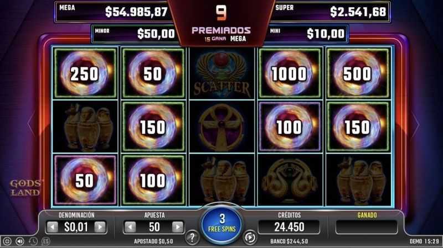443x248 pixels.
Task: Open the paytable list icon
Action: (x=45, y=241)
